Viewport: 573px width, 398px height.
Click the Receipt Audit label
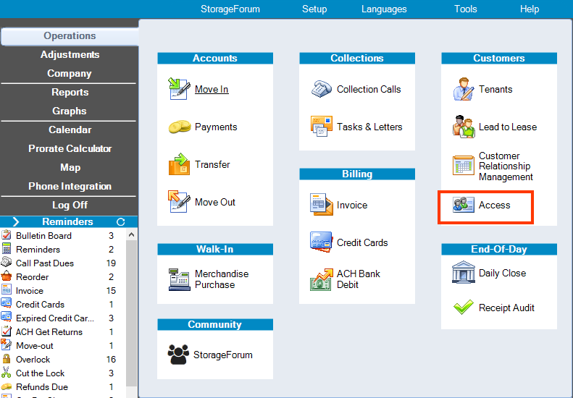pos(506,308)
